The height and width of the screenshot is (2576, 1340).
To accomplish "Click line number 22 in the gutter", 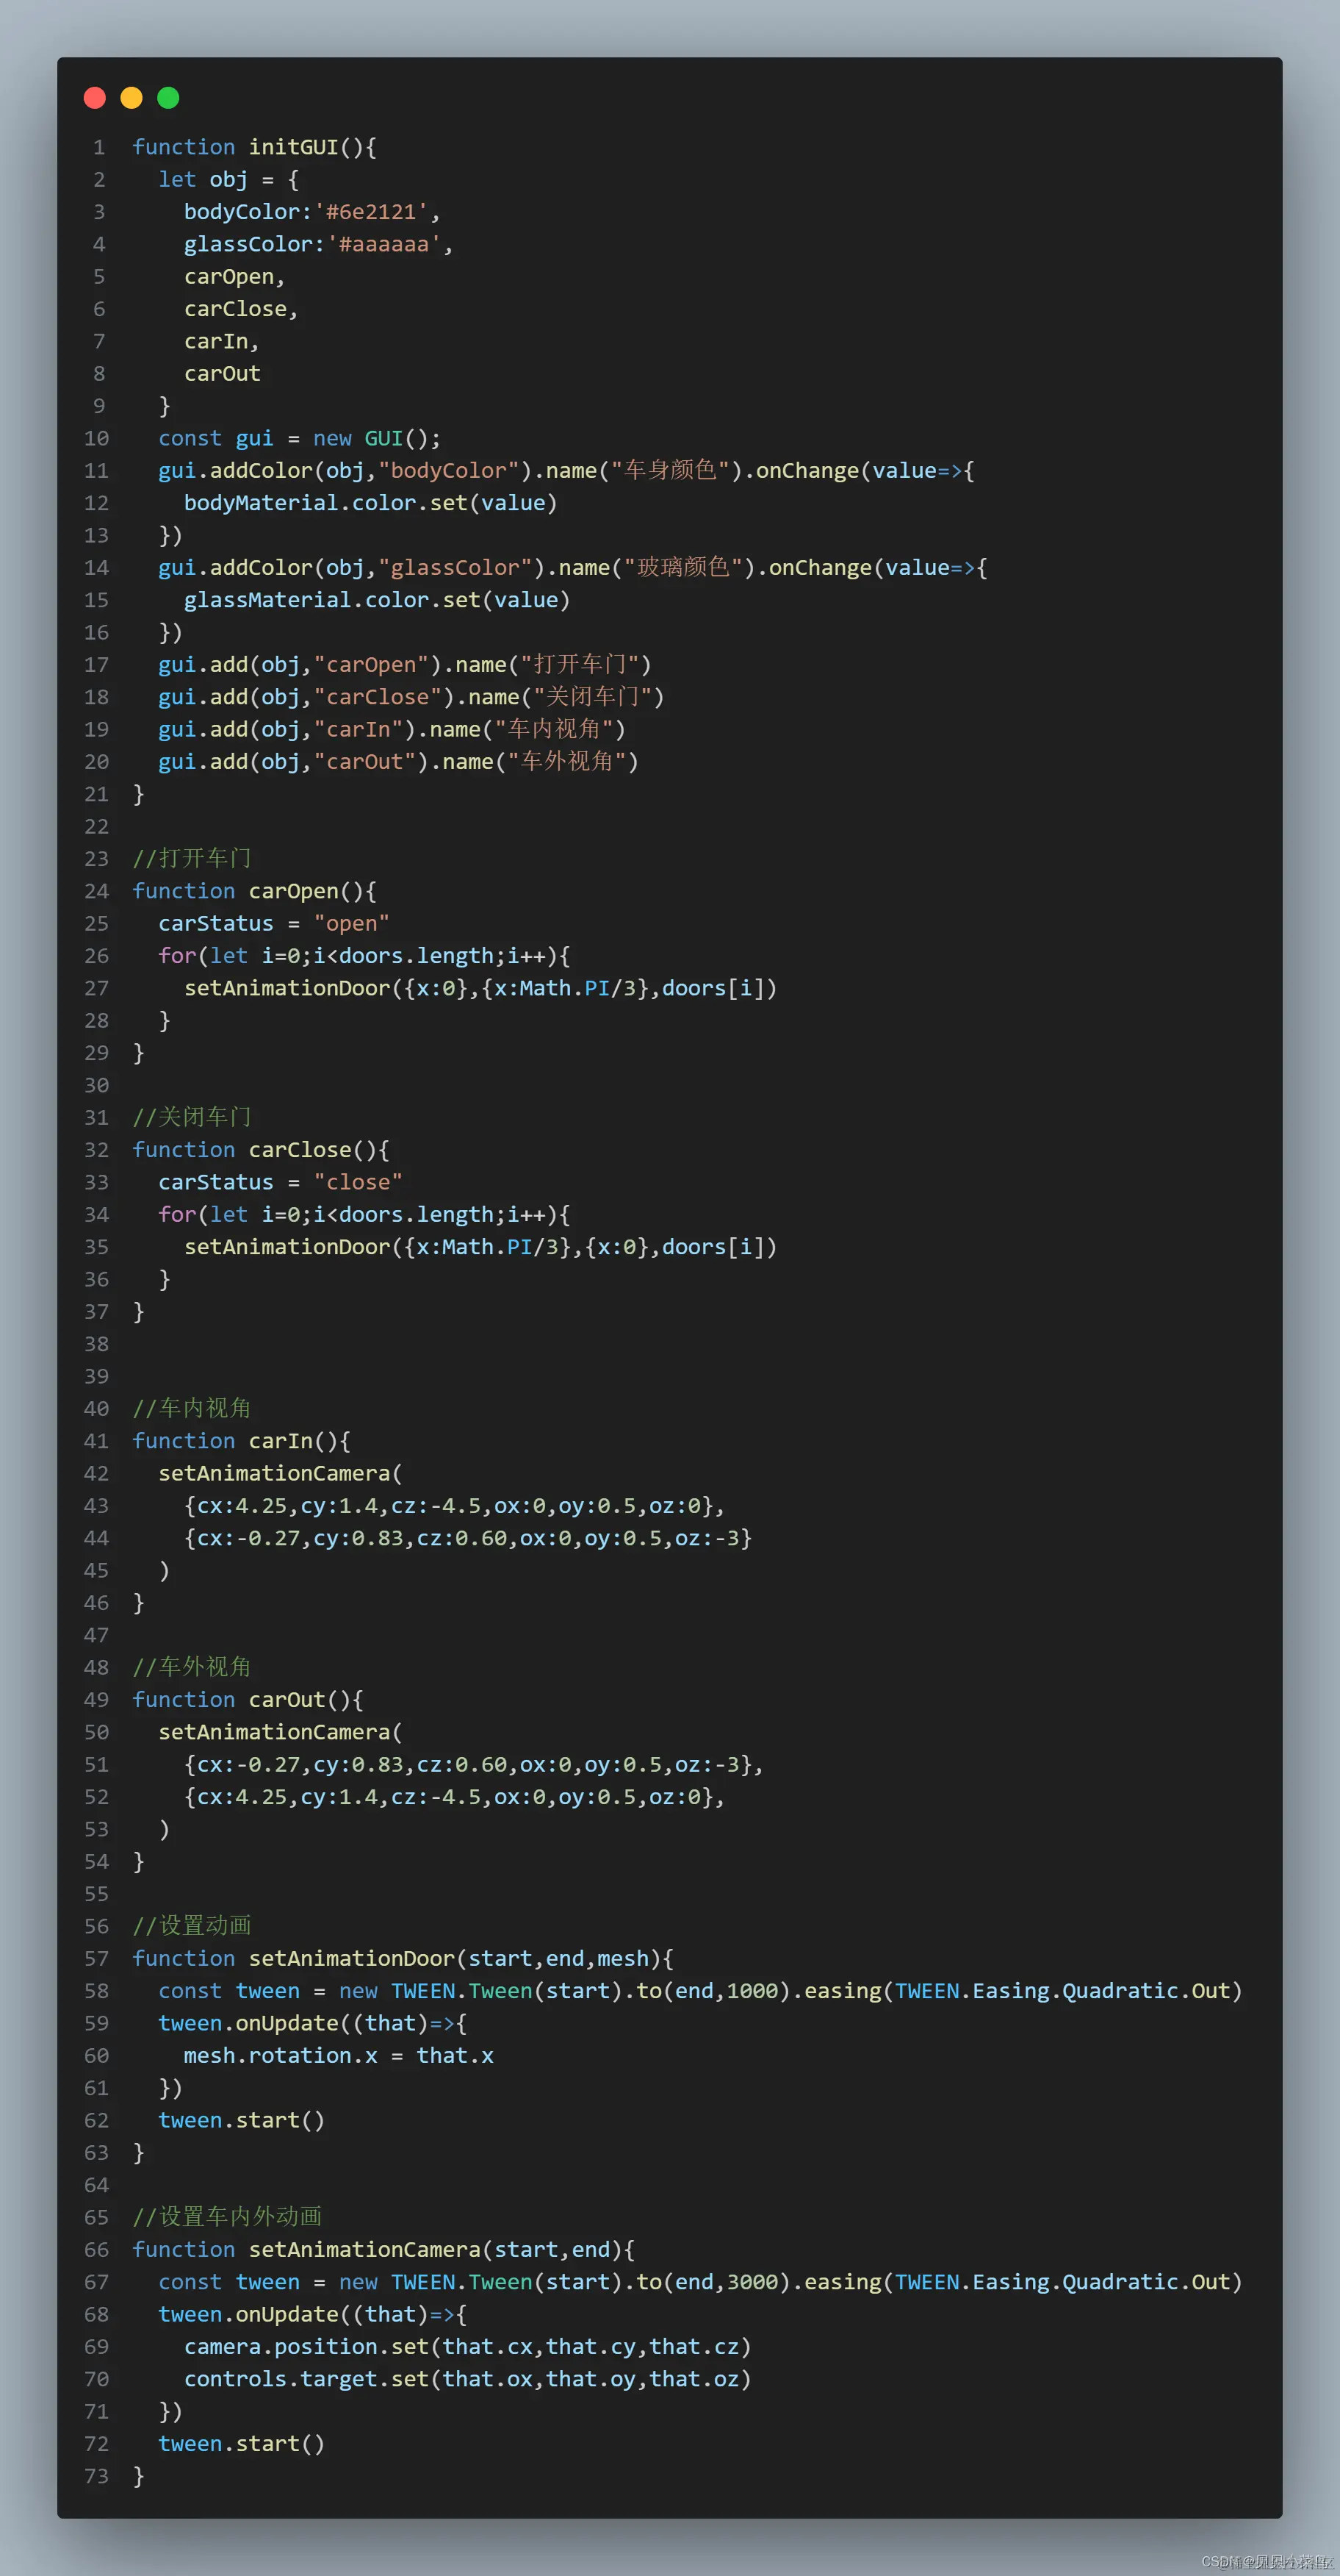I will point(97,826).
